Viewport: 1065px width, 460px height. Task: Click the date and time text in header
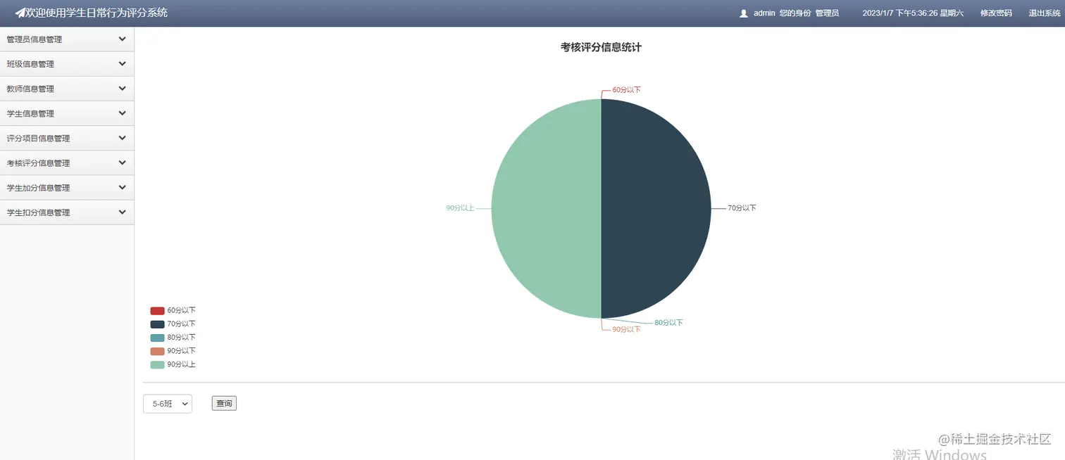point(913,13)
